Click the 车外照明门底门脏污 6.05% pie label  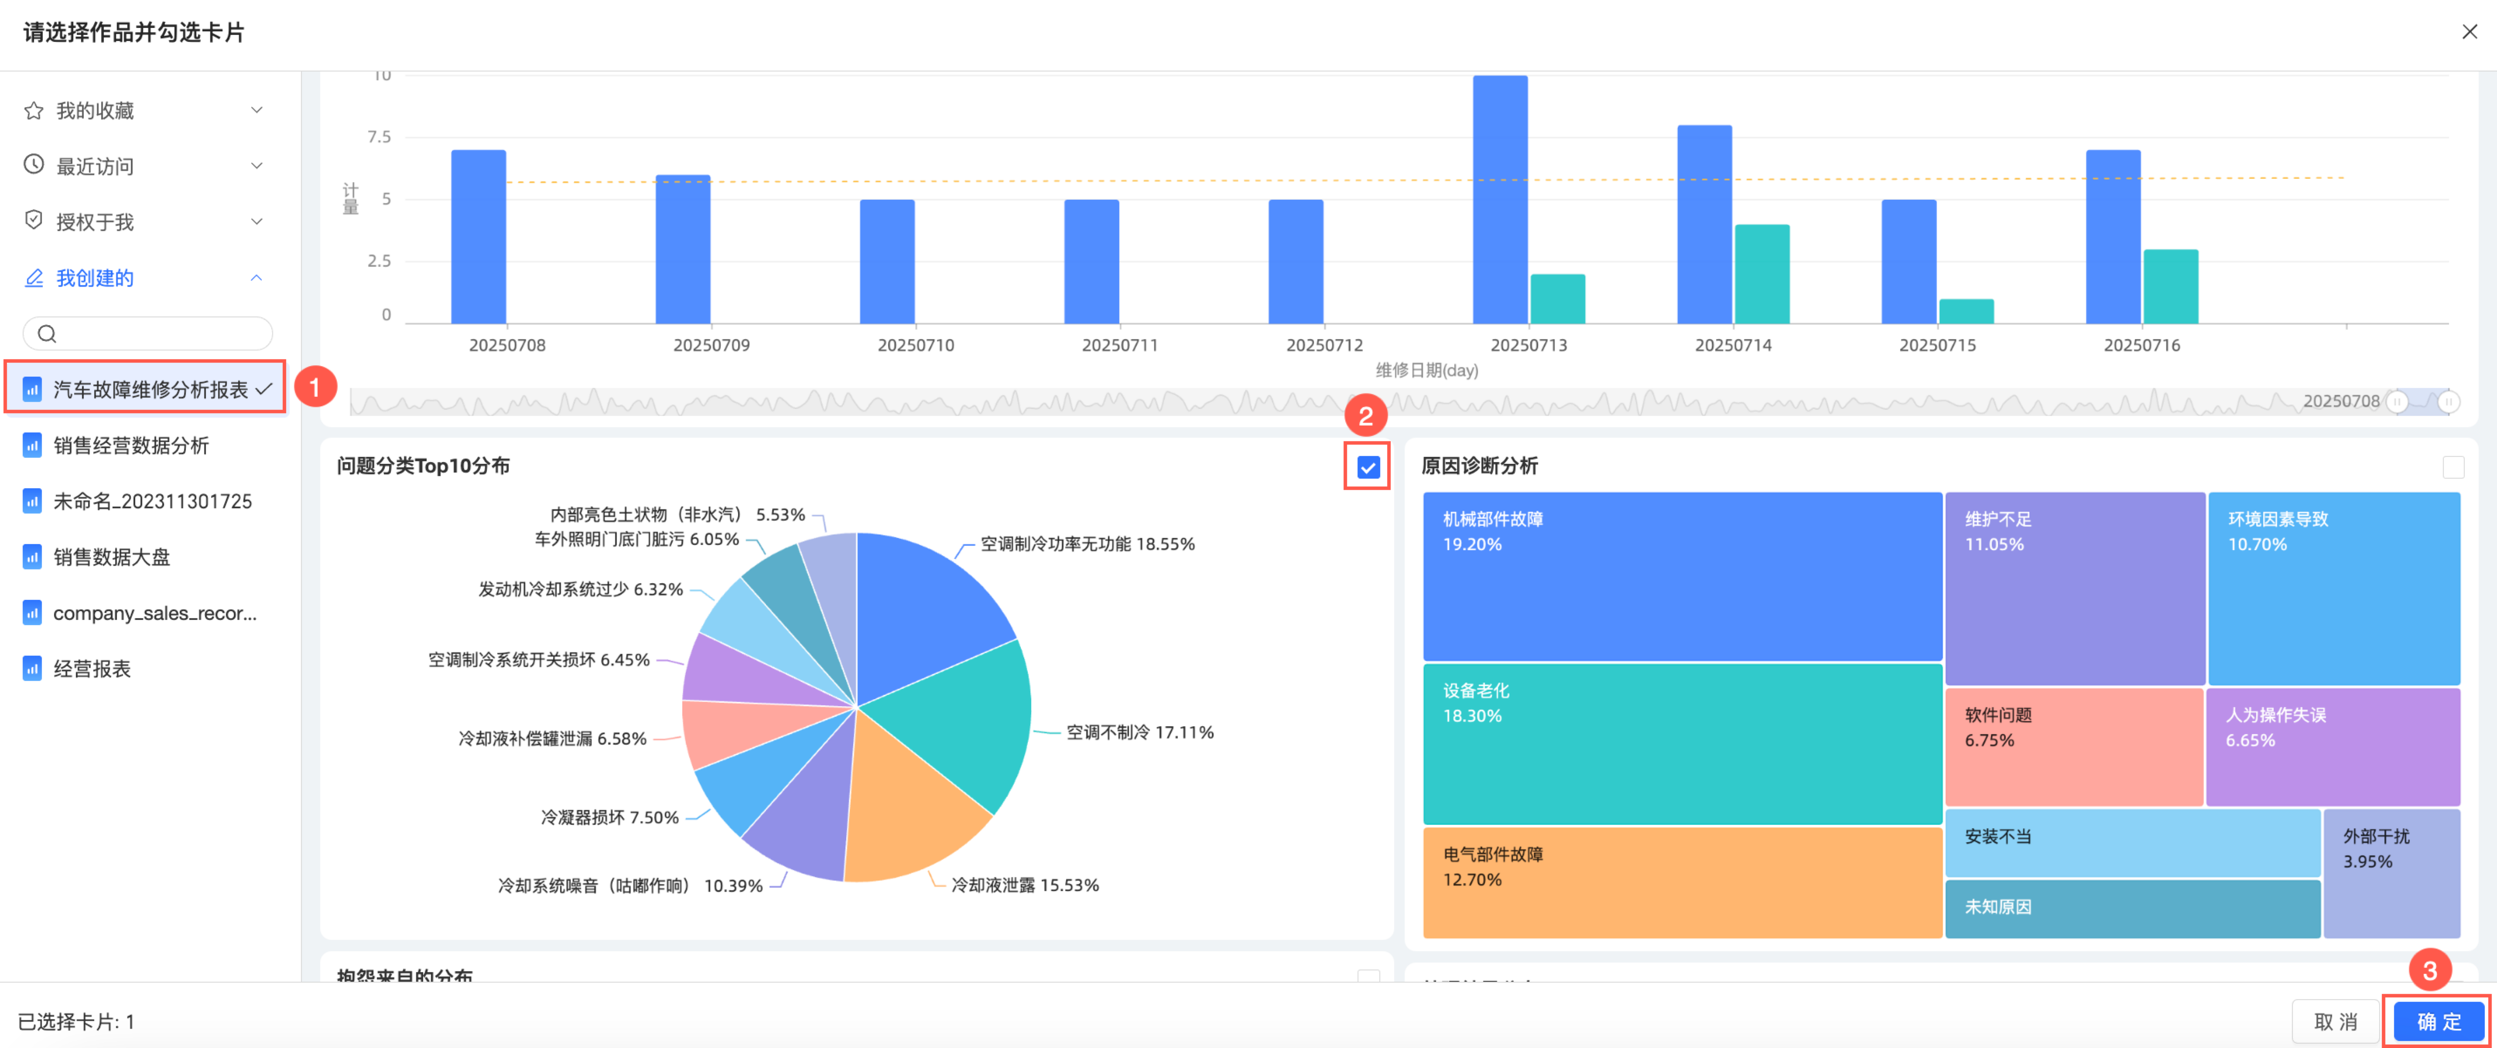(637, 540)
